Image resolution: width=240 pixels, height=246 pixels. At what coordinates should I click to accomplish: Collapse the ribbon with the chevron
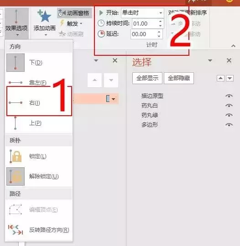point(233,46)
